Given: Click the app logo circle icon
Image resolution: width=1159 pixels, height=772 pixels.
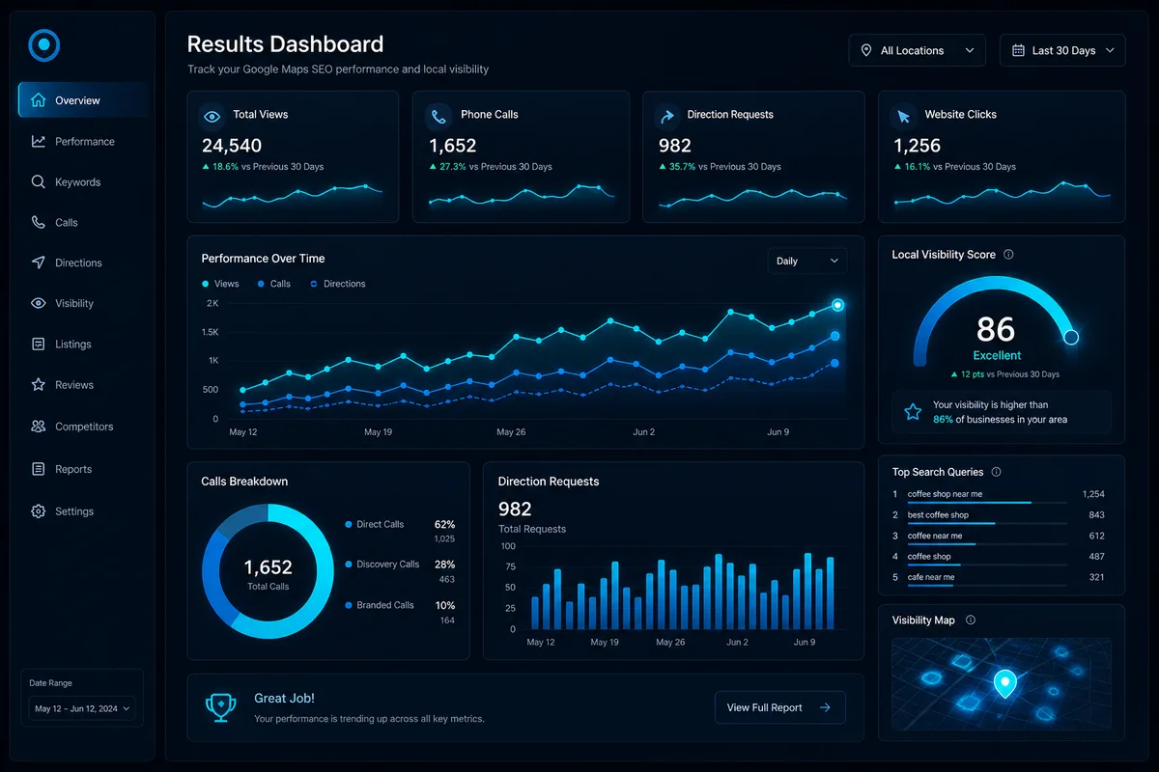Looking at the screenshot, I should 44,44.
